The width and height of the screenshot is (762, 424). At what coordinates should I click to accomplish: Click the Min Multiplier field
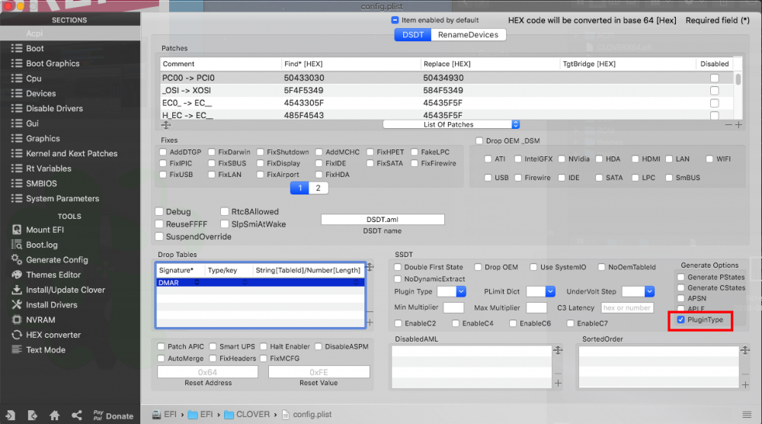click(453, 308)
